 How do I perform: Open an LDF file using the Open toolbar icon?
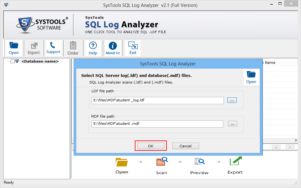(14, 48)
